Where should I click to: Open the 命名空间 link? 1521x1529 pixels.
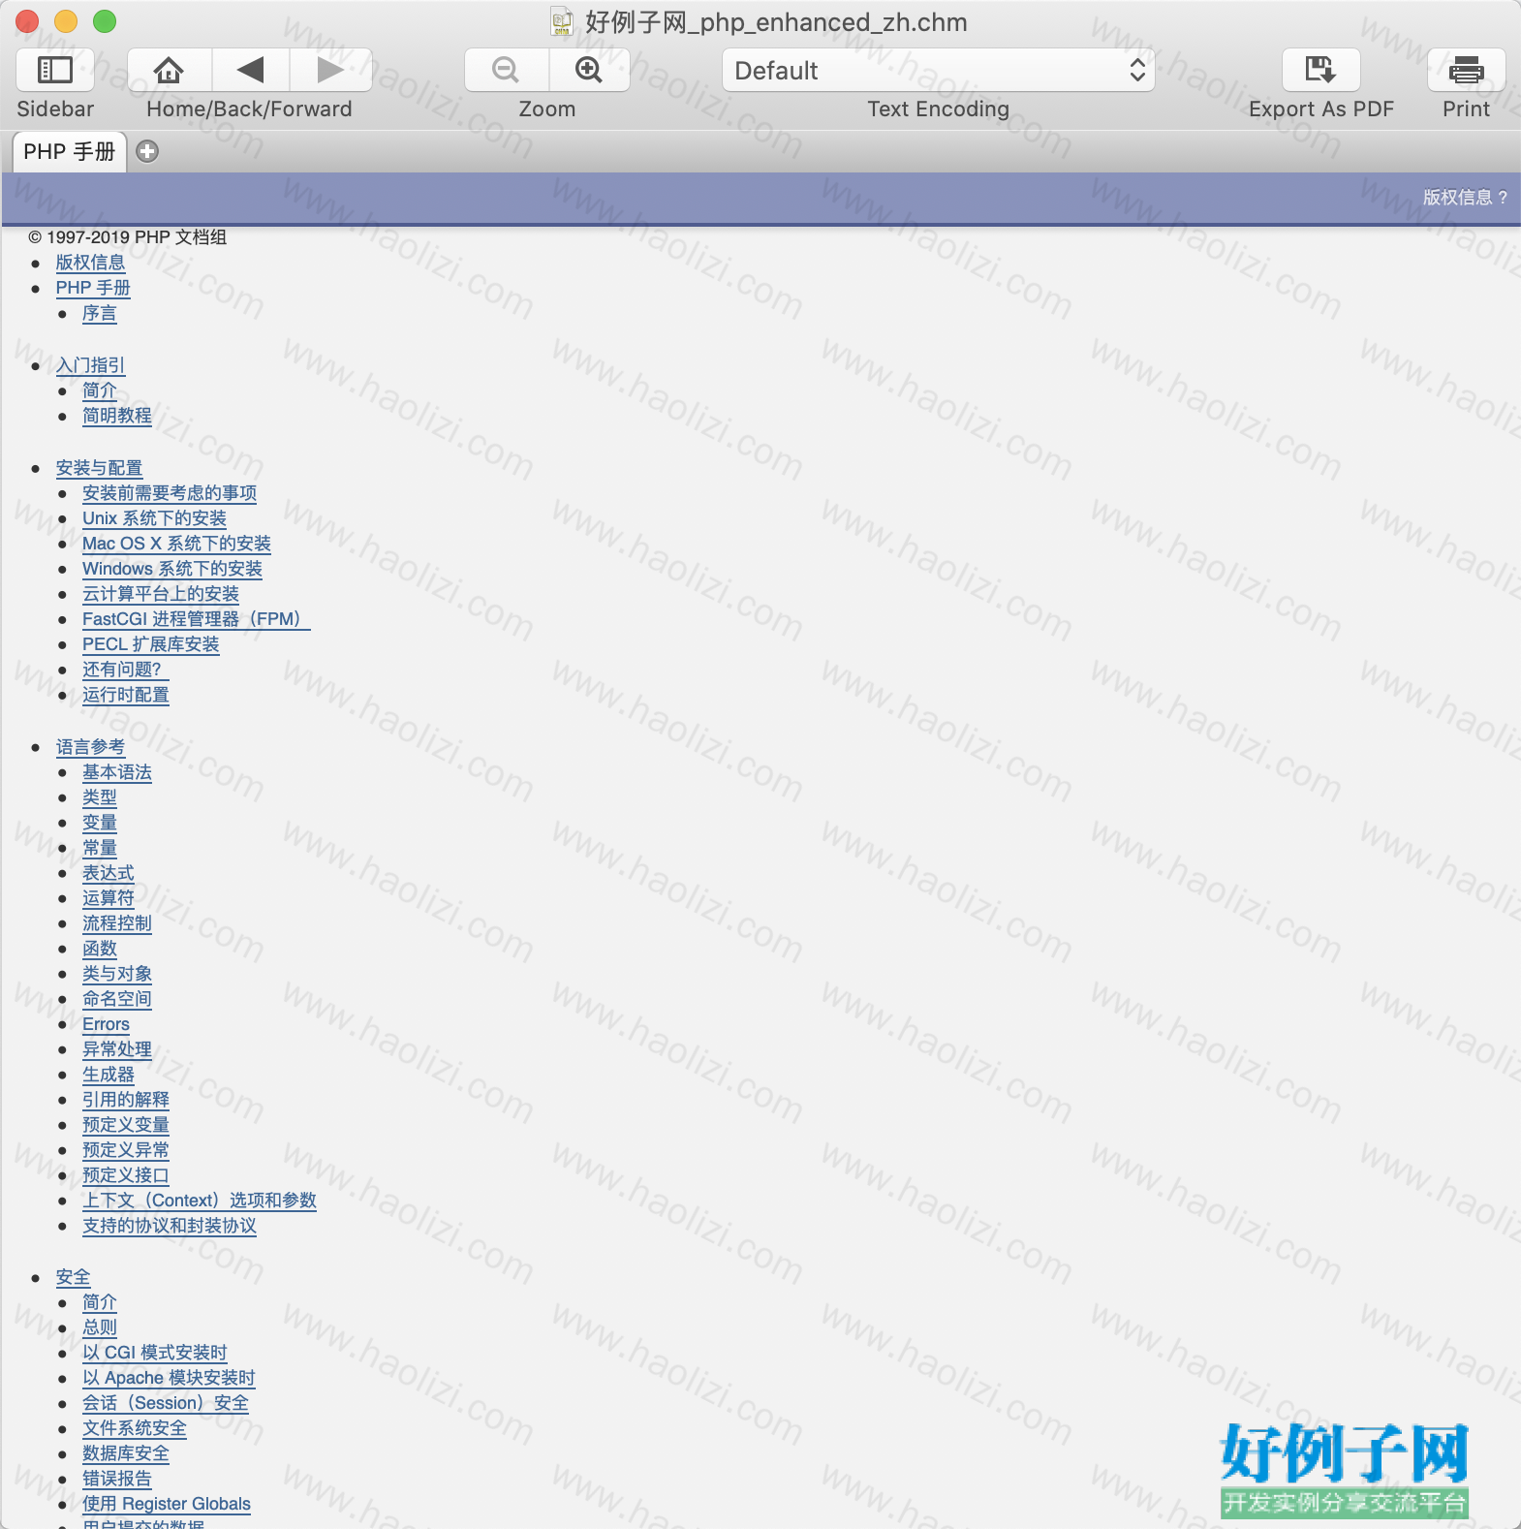(117, 999)
